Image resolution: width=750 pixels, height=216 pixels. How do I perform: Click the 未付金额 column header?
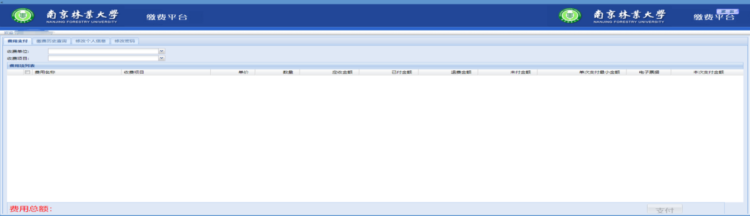point(508,72)
